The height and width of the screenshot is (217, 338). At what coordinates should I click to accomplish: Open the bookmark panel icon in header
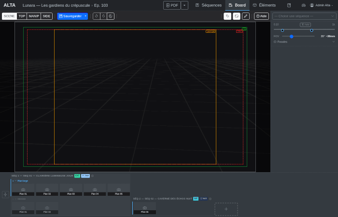tap(289, 5)
